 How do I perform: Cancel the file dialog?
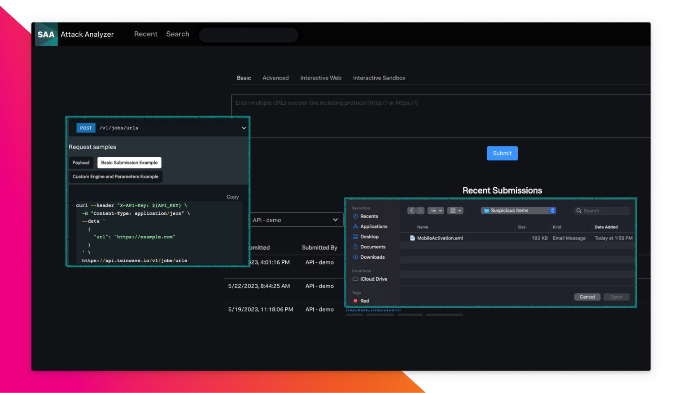(587, 297)
